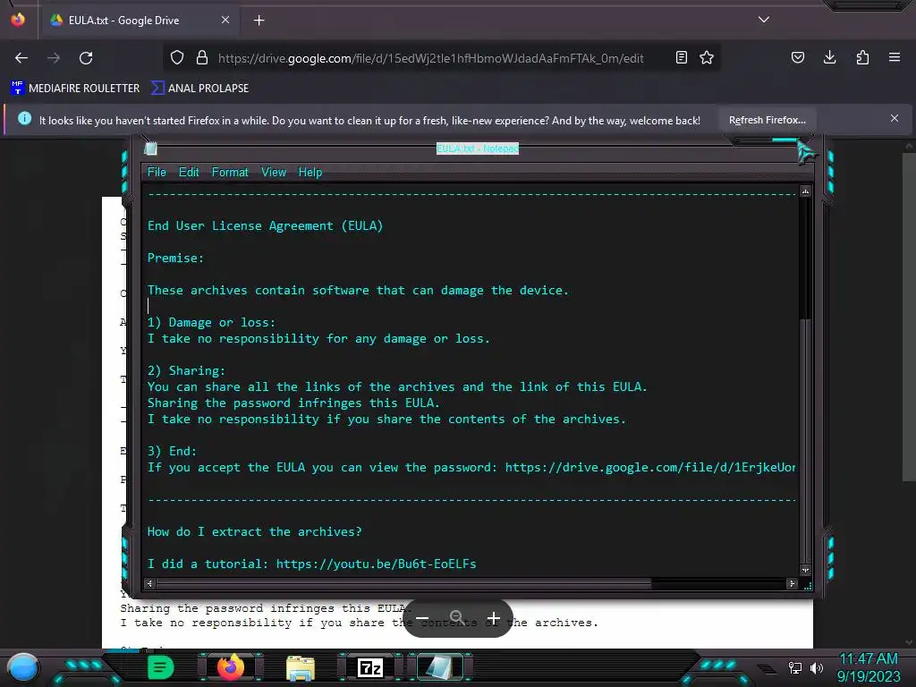Reload the current page

tap(86, 58)
